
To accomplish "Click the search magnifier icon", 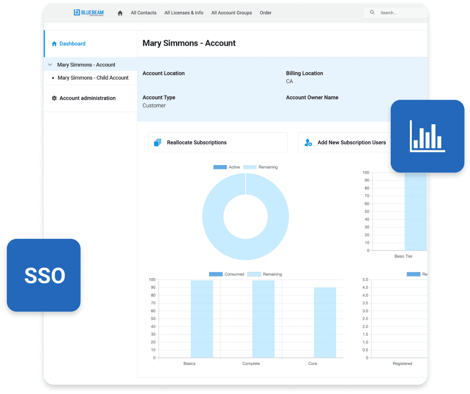I will pyautogui.click(x=372, y=12).
